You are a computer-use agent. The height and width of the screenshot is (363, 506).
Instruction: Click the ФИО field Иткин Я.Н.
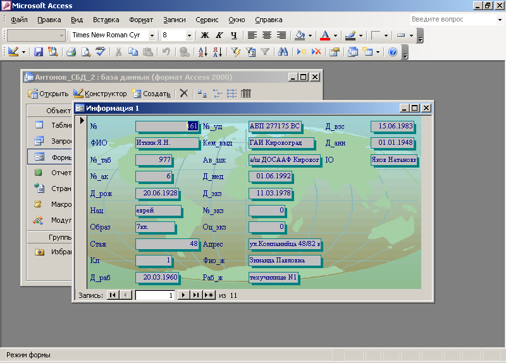tap(167, 143)
